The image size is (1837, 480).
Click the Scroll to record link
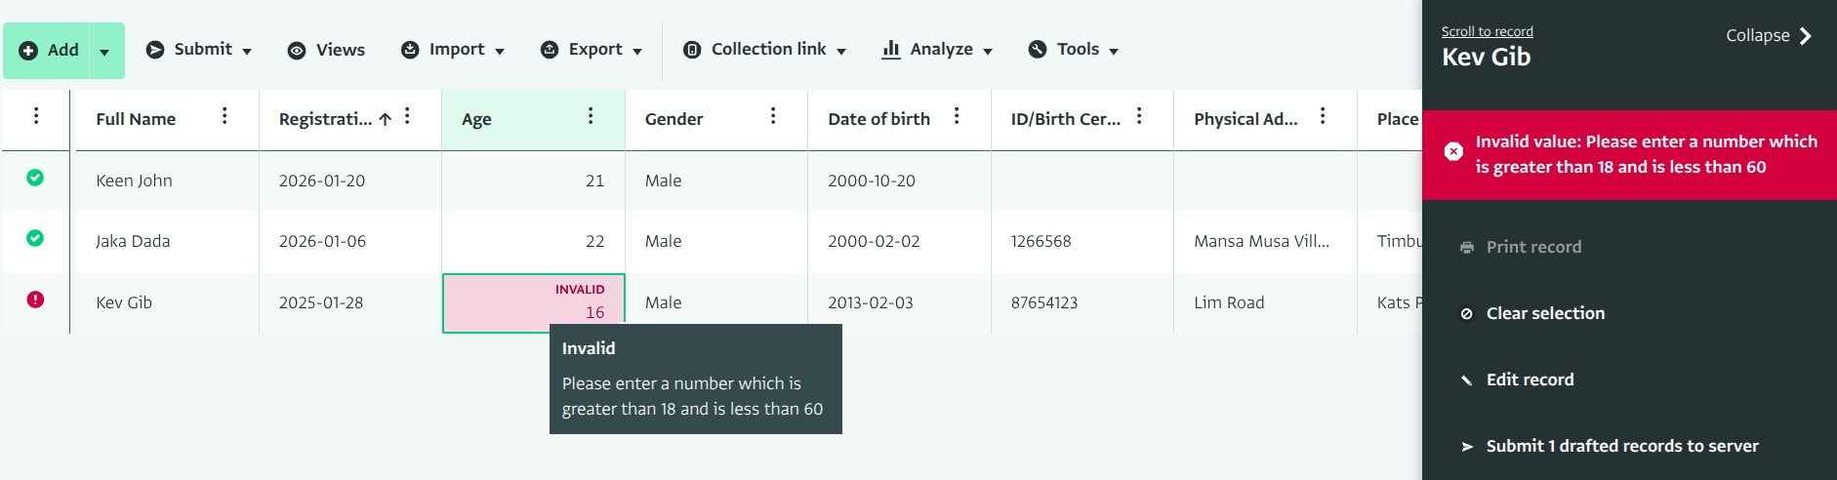(1487, 31)
